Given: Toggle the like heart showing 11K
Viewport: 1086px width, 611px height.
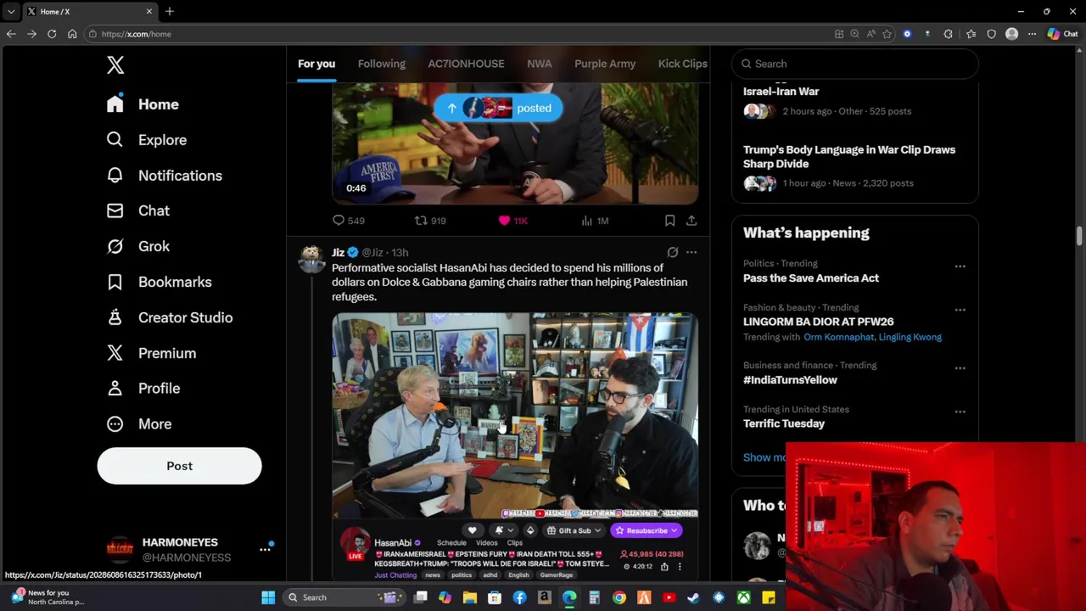Looking at the screenshot, I should [x=504, y=221].
